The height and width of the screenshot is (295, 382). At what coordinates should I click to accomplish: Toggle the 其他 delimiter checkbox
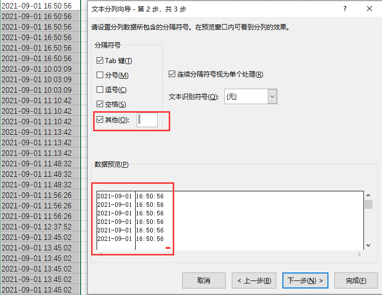point(100,120)
